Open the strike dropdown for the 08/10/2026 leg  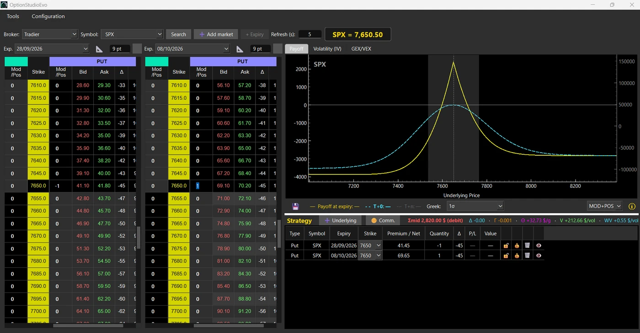(370, 256)
